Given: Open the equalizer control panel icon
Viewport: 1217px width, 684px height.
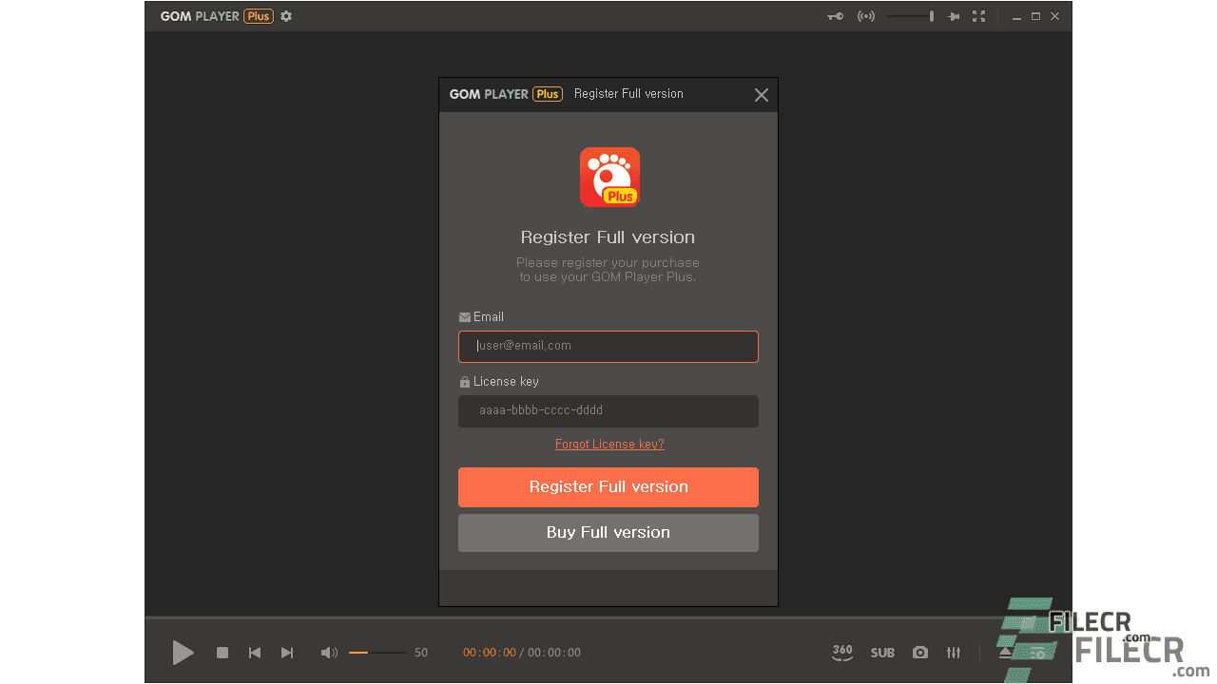Looking at the screenshot, I should click(954, 653).
